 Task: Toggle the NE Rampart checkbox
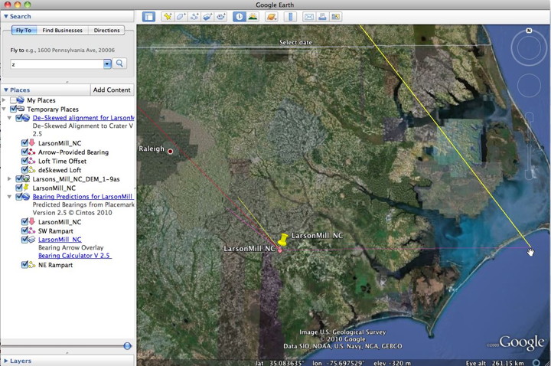pyautogui.click(x=25, y=265)
